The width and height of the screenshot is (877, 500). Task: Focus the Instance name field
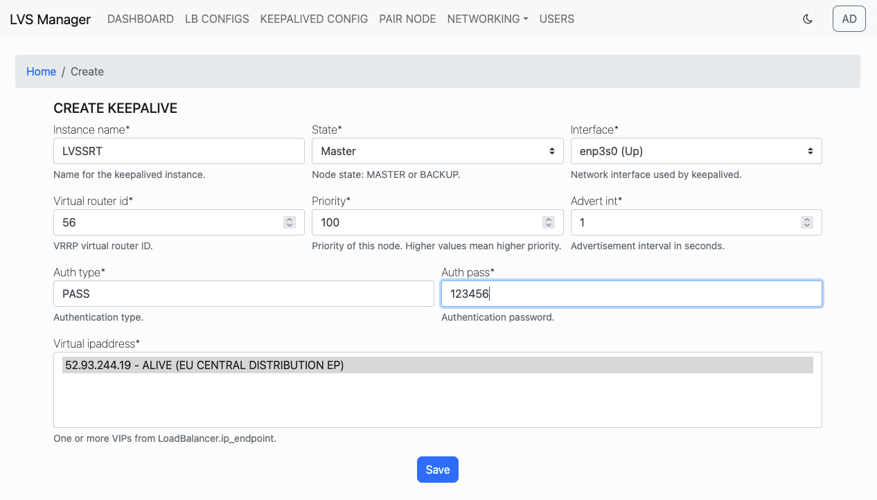tap(179, 151)
